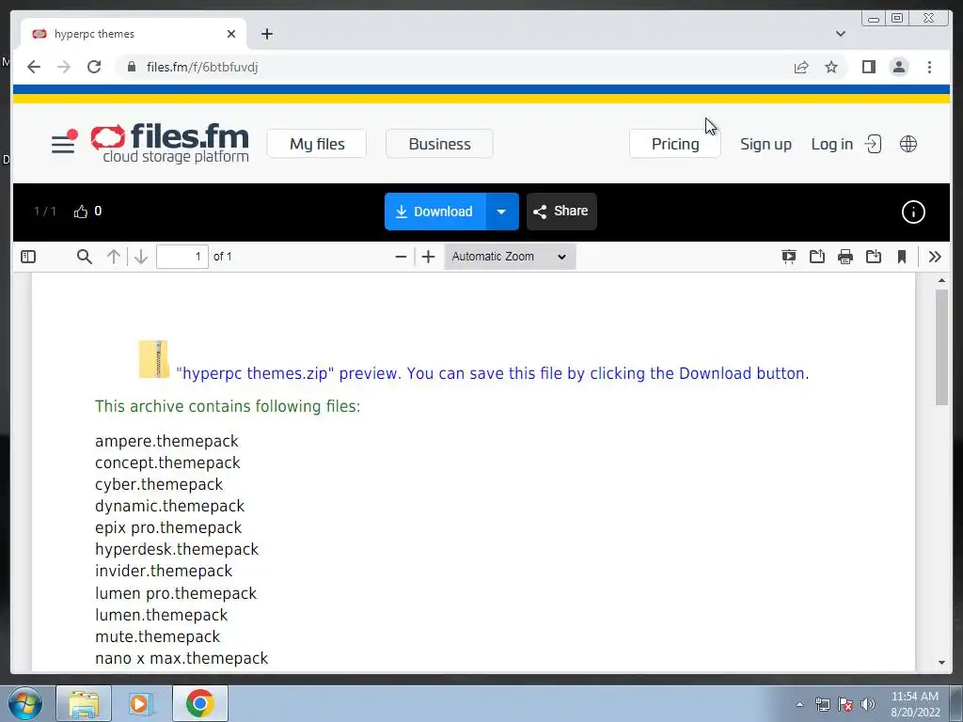963x722 pixels.
Task: Click the scrollbar down arrow
Action: click(x=941, y=663)
